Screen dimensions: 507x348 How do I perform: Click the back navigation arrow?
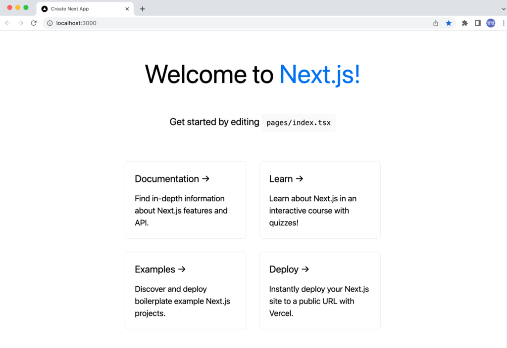coord(7,23)
